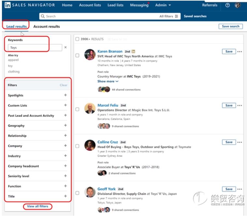Screen dimensions: 247x219
Task: Select all results checkbox
Action: [x=77, y=39]
